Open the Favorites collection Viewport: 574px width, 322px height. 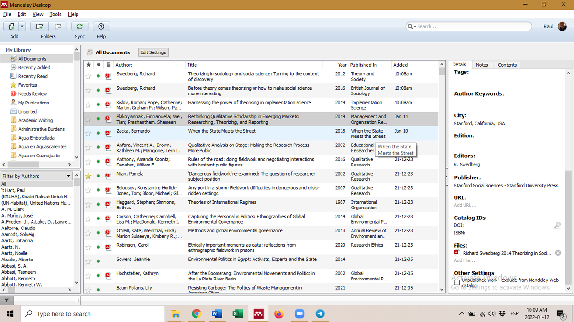27,85
